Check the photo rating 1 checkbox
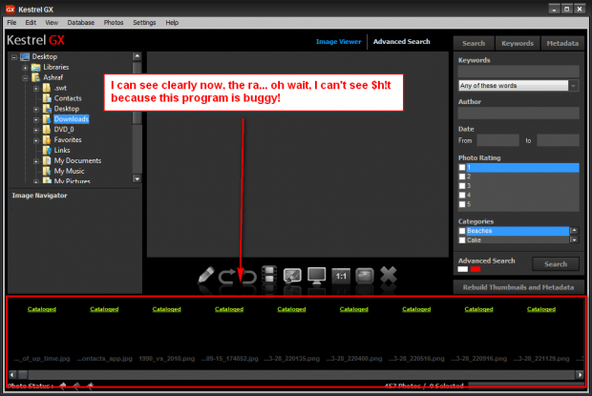This screenshot has height=396, width=592. click(x=463, y=167)
